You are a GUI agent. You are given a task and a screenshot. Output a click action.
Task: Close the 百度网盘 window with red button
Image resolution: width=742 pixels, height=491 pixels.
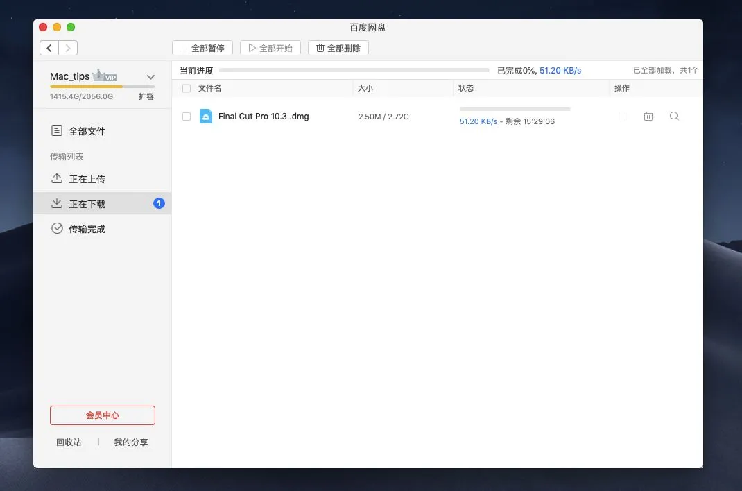43,27
